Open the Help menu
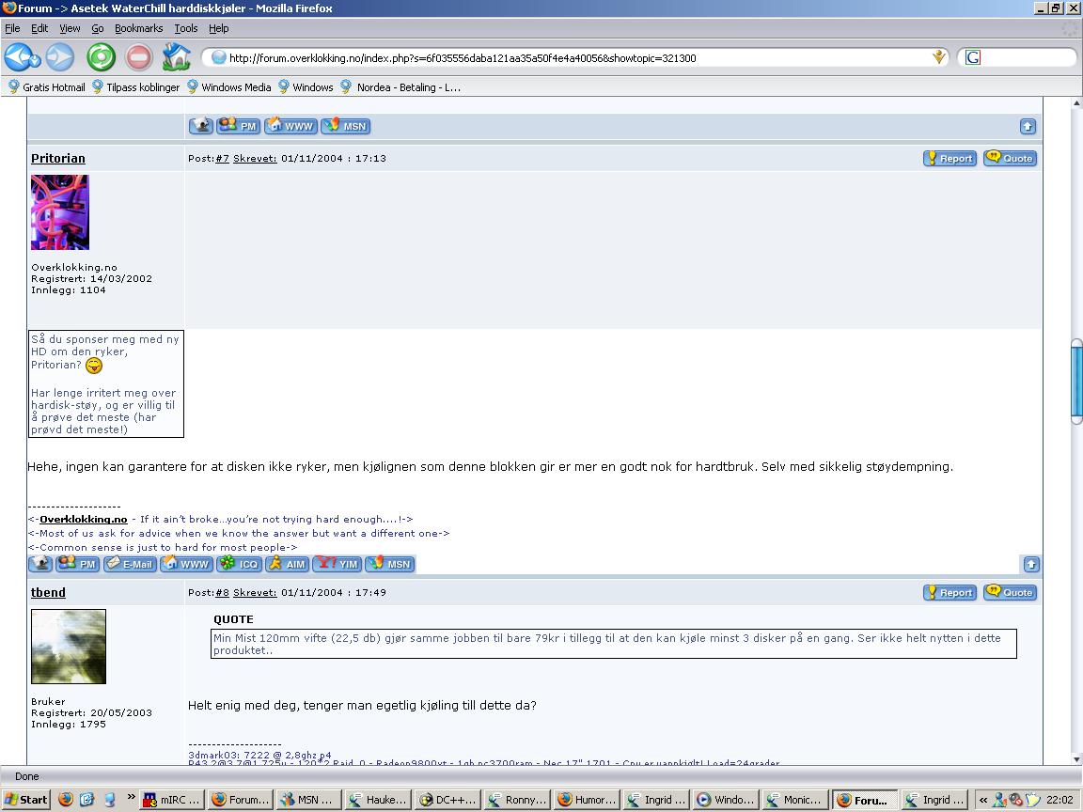This screenshot has height=812, width=1083. click(x=218, y=28)
